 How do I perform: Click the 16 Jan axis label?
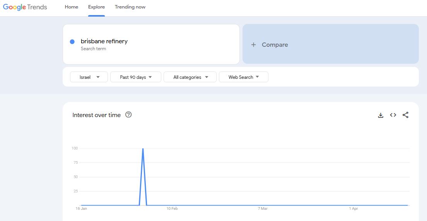tap(81, 209)
